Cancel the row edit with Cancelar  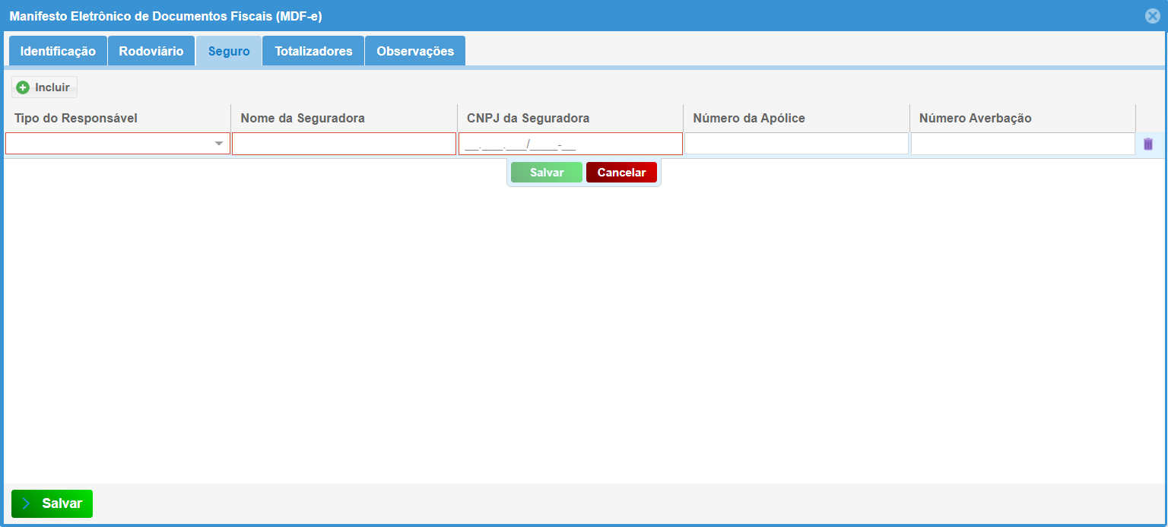tap(621, 173)
